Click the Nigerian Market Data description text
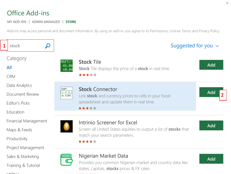The image size is (231, 174). pyautogui.click(x=133, y=166)
